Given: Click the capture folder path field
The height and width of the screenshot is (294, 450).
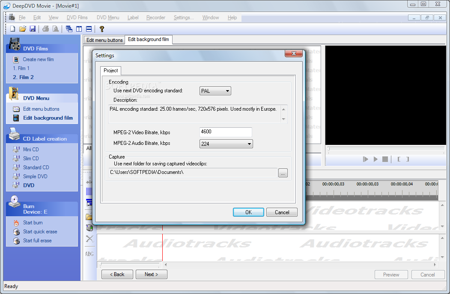Looking at the screenshot, I should [x=193, y=173].
